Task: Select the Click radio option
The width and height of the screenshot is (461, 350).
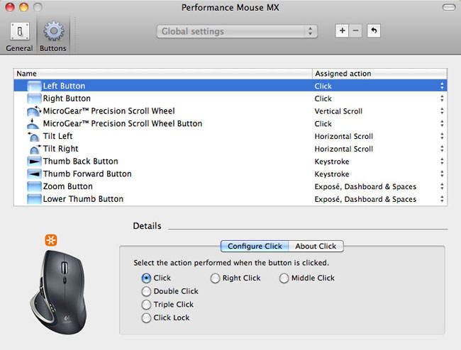Action: coord(146,278)
